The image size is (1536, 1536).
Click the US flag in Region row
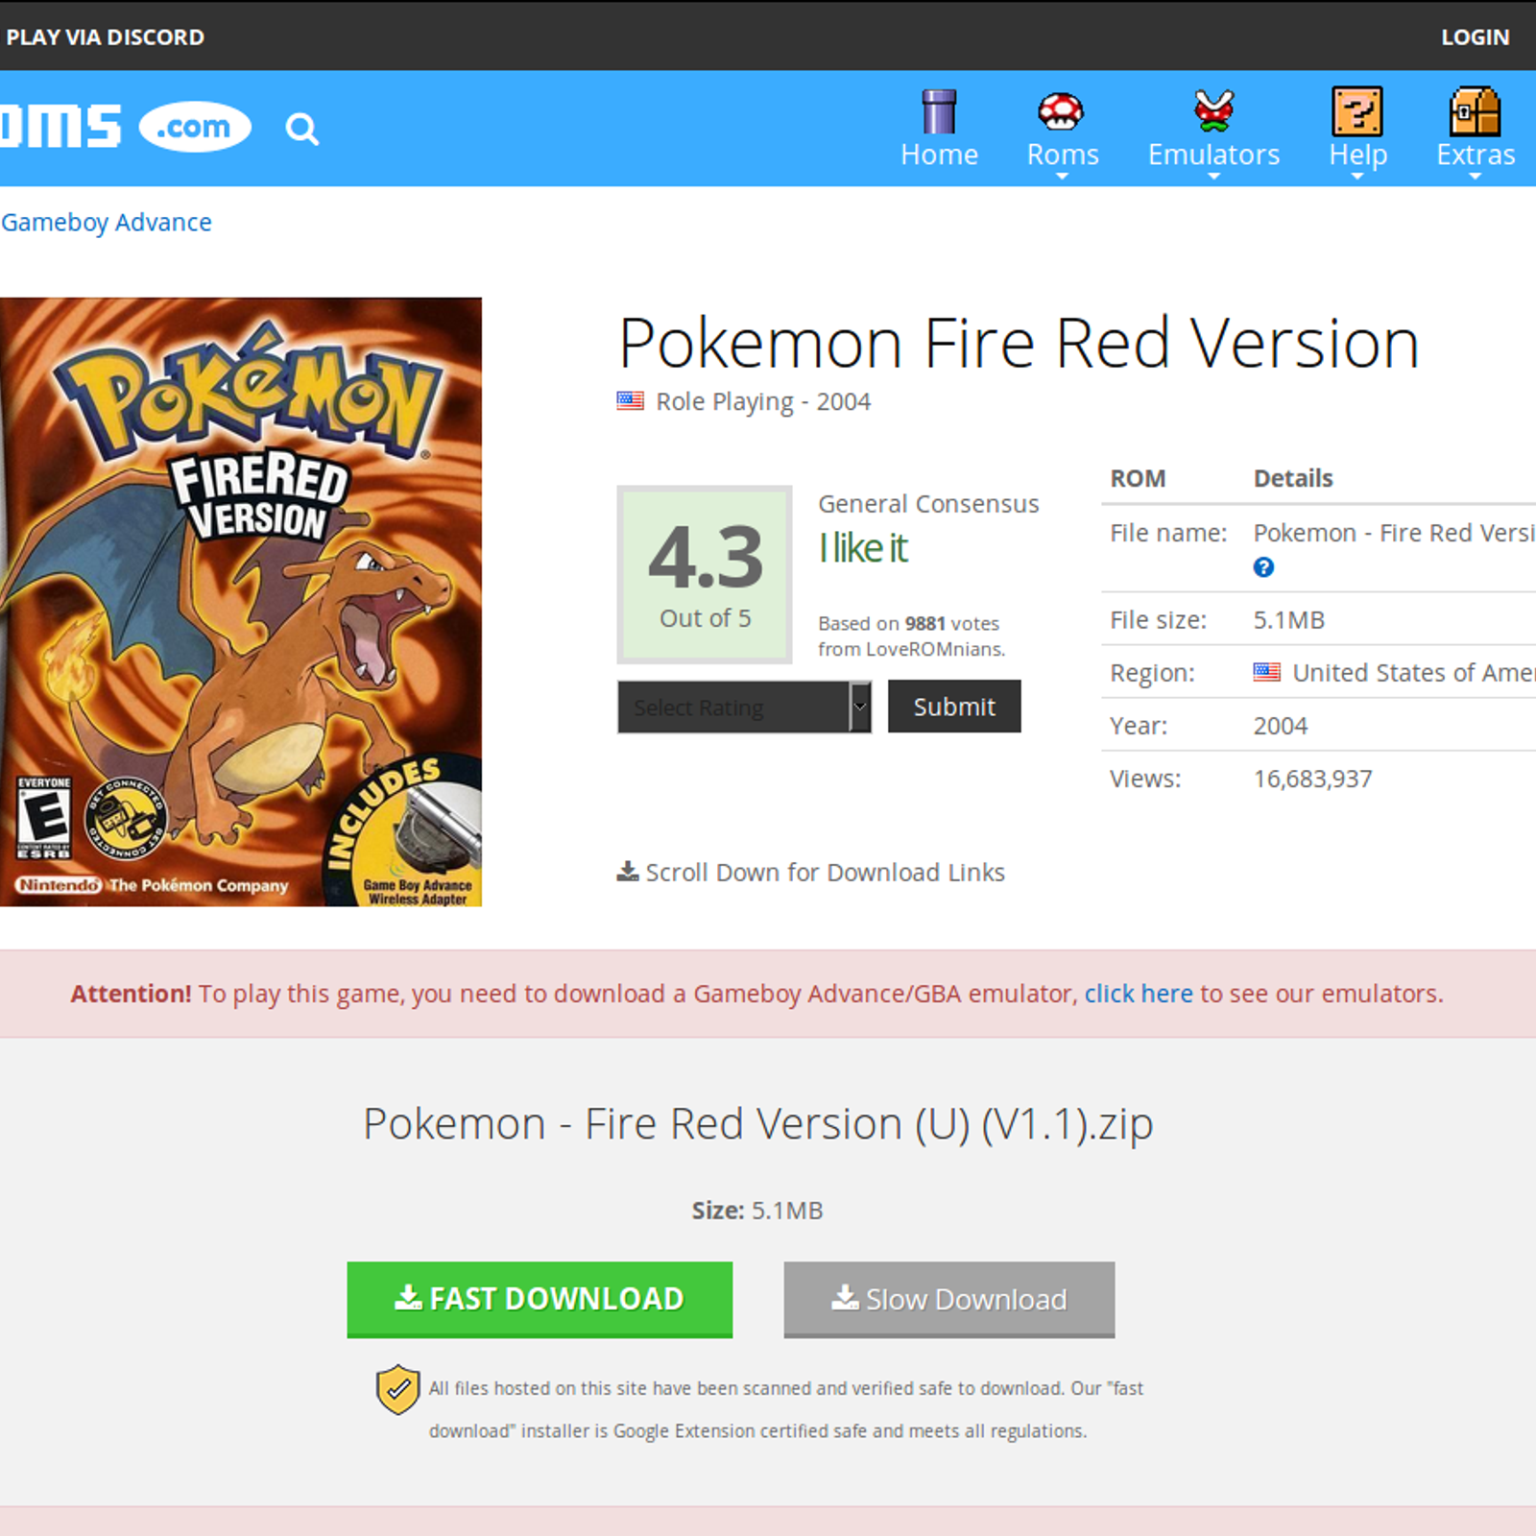point(1266,672)
